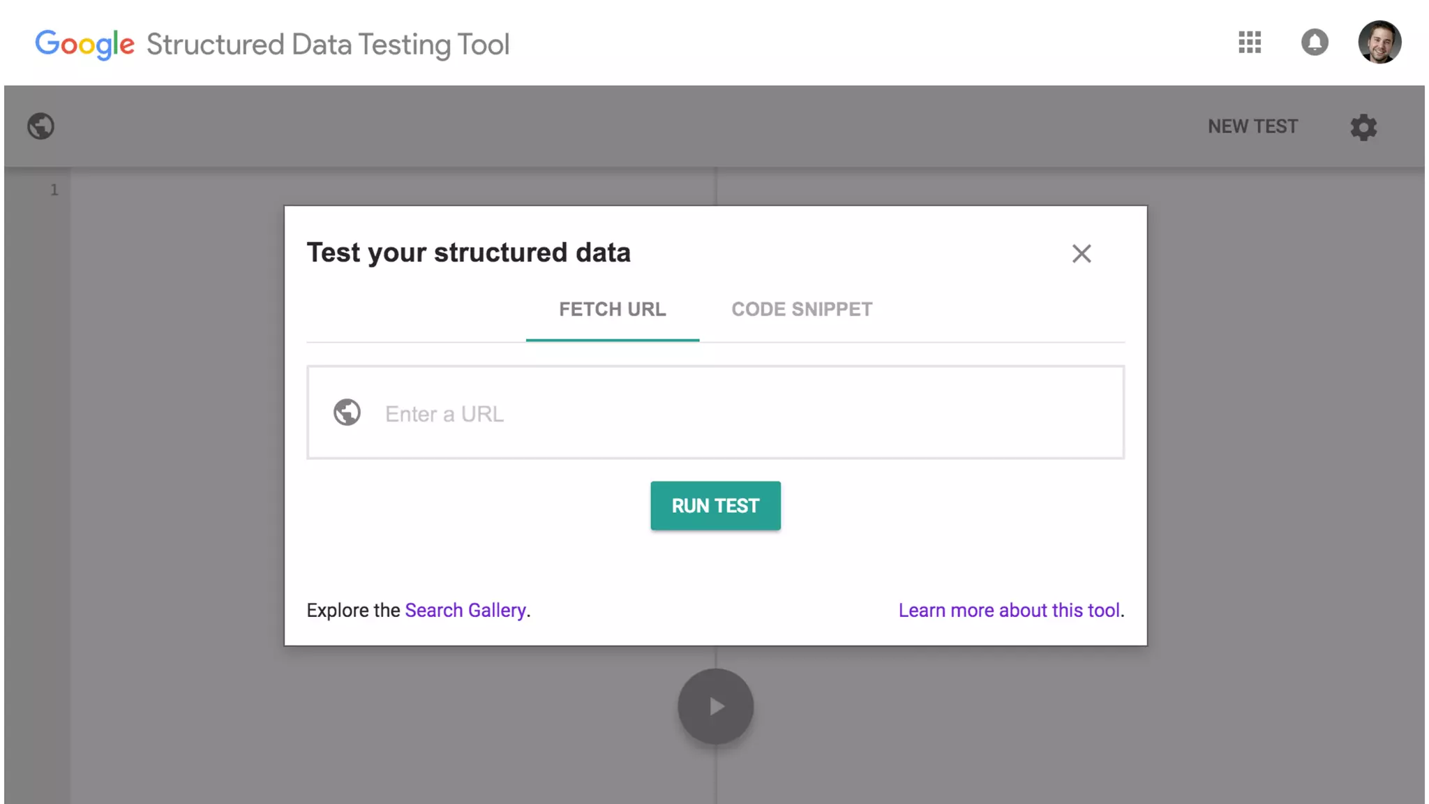
Task: Click the globe icon inside the URL field
Action: click(347, 412)
